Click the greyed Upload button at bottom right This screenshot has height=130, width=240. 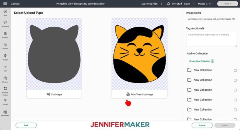pos(225,125)
